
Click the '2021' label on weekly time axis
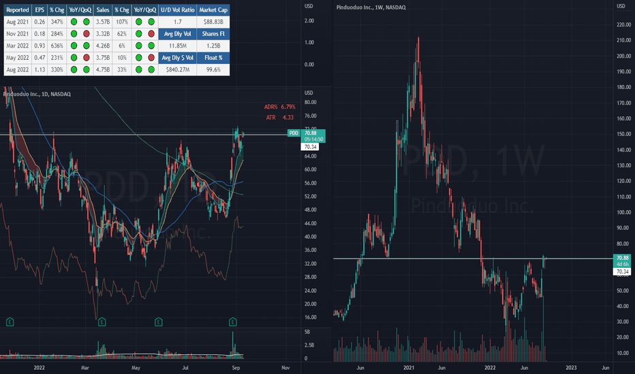[409, 368]
